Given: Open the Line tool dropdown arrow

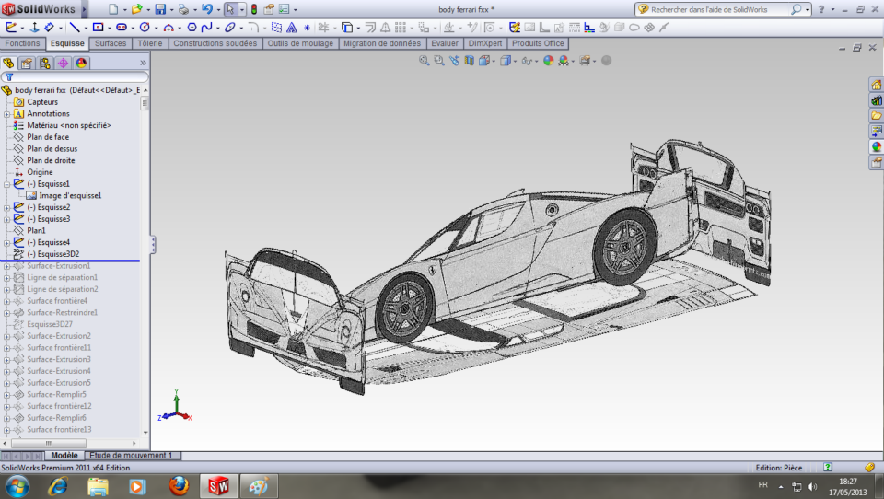Looking at the screenshot, I should tap(86, 28).
